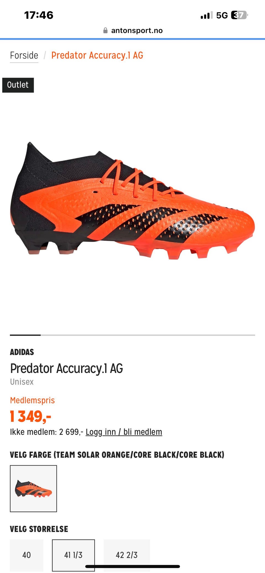Tap the Predator Accuracy.1 AG product title
The width and height of the screenshot is (265, 573).
click(x=67, y=368)
